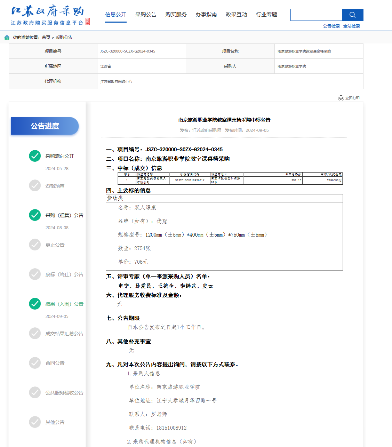The height and width of the screenshot is (447, 392).
Task: Select 全站检索 search option
Action: coord(352,26)
